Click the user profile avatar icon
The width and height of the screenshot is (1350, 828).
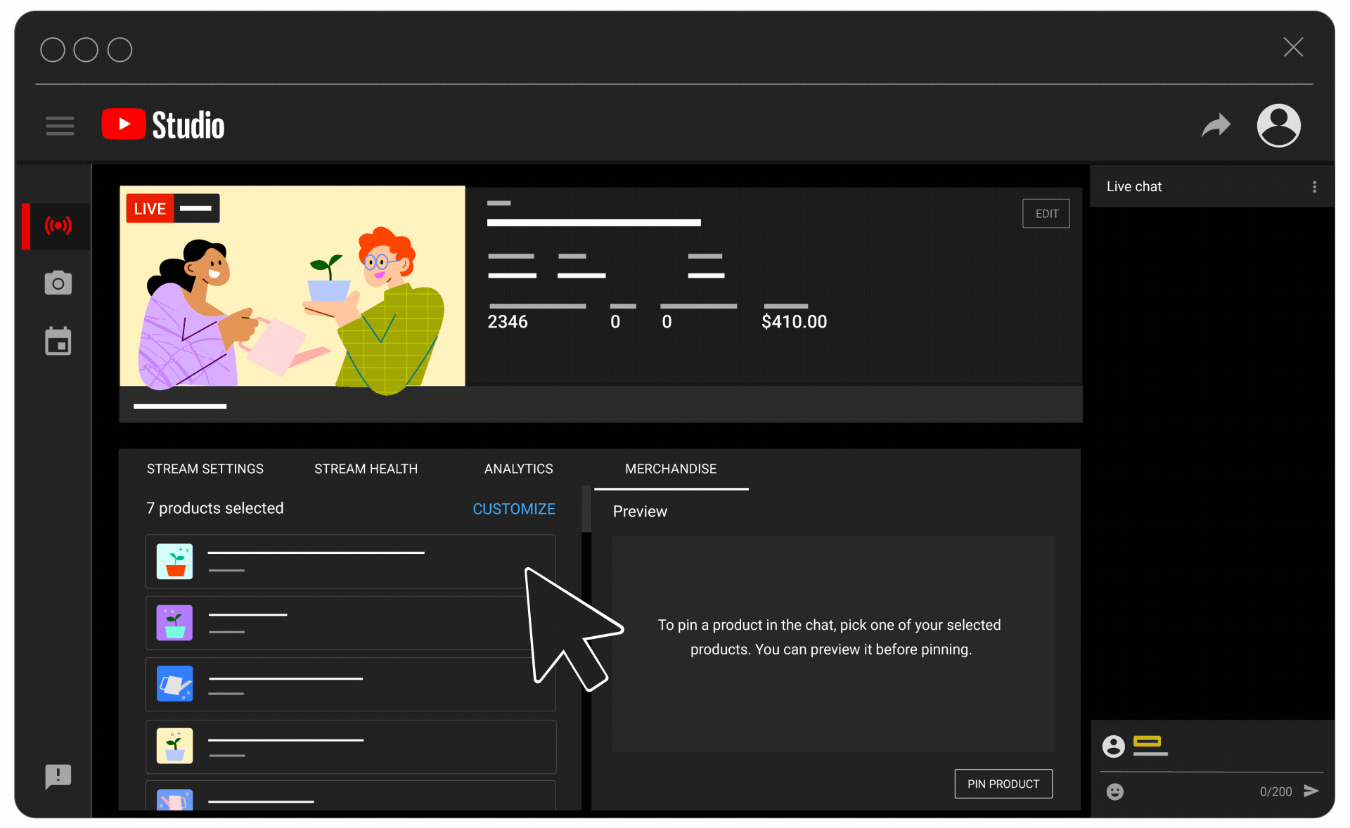1280,124
